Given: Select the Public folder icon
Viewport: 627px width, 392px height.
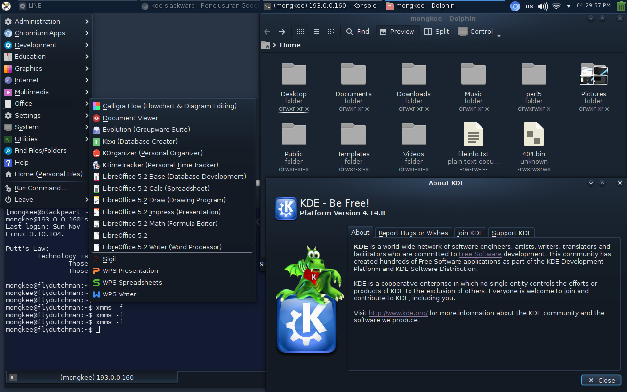Looking at the screenshot, I should [x=293, y=135].
